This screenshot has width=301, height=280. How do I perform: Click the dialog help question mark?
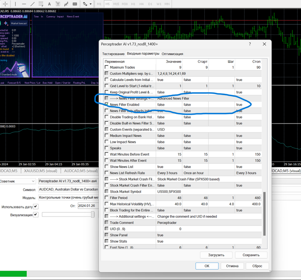tap(250, 44)
